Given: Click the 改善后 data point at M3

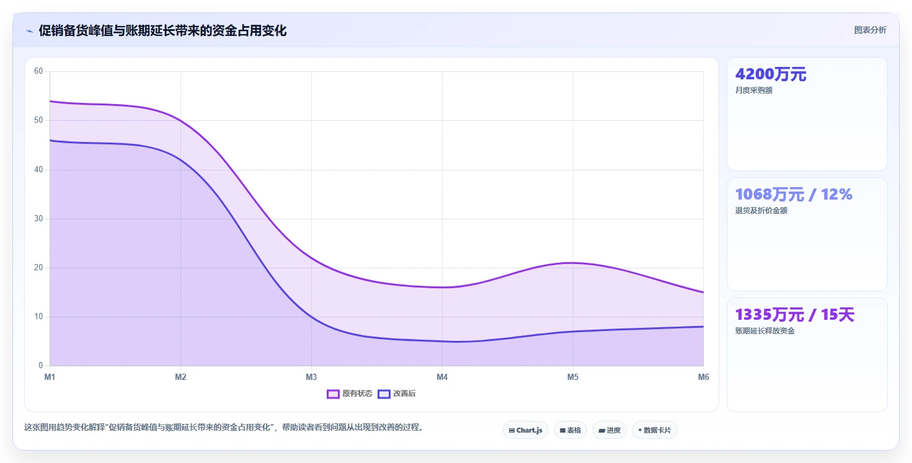Looking at the screenshot, I should point(311,317).
